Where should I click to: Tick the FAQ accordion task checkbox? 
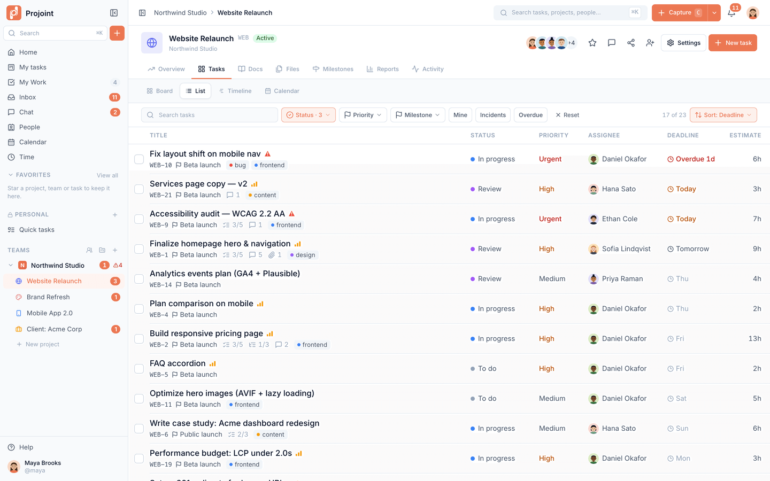(x=139, y=369)
